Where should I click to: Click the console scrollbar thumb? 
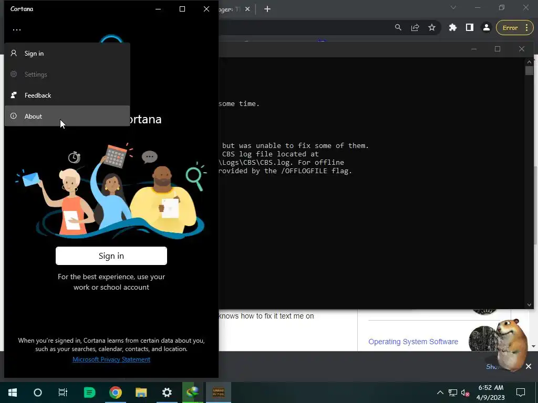coord(529,70)
